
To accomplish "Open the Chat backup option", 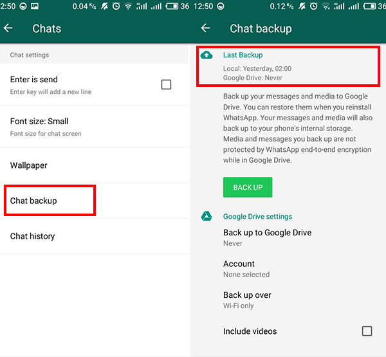I will [x=95, y=201].
